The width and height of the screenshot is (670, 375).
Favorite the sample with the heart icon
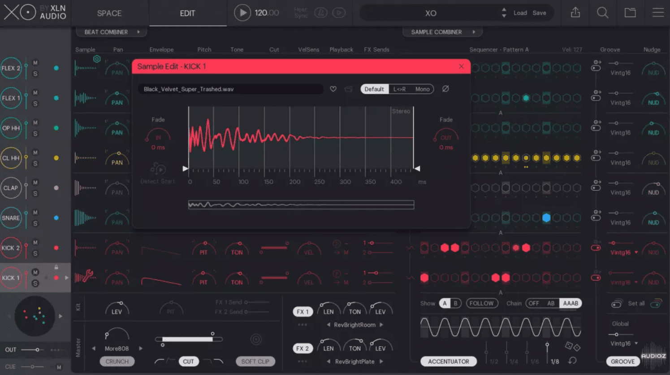[333, 89]
